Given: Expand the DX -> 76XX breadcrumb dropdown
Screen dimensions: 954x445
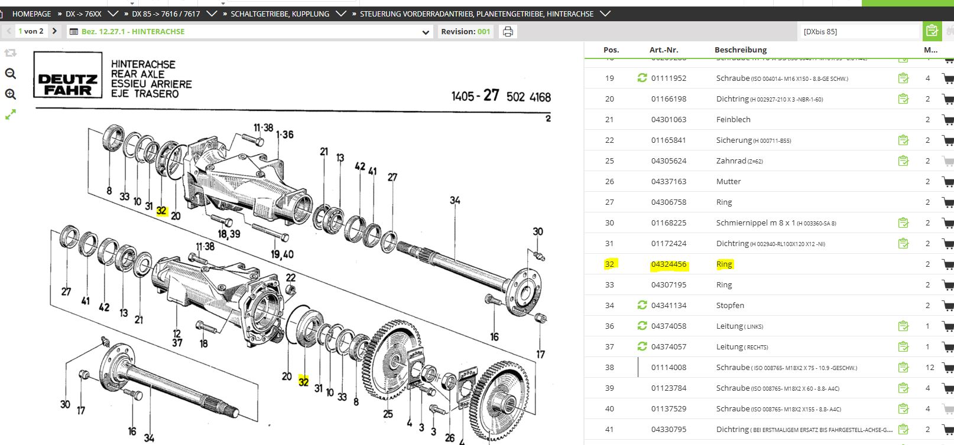Looking at the screenshot, I should 114,14.
